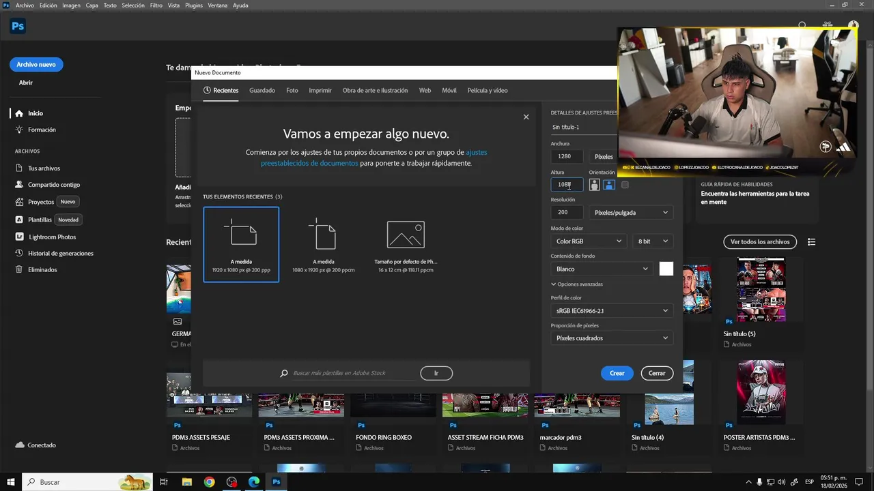Screen dimensions: 874x491
Task: Follow the ajustes preestablecidos de documentos link
Action: point(373,158)
